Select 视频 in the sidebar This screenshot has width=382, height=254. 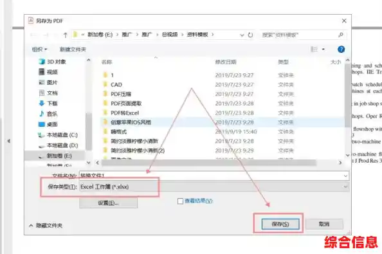point(52,72)
